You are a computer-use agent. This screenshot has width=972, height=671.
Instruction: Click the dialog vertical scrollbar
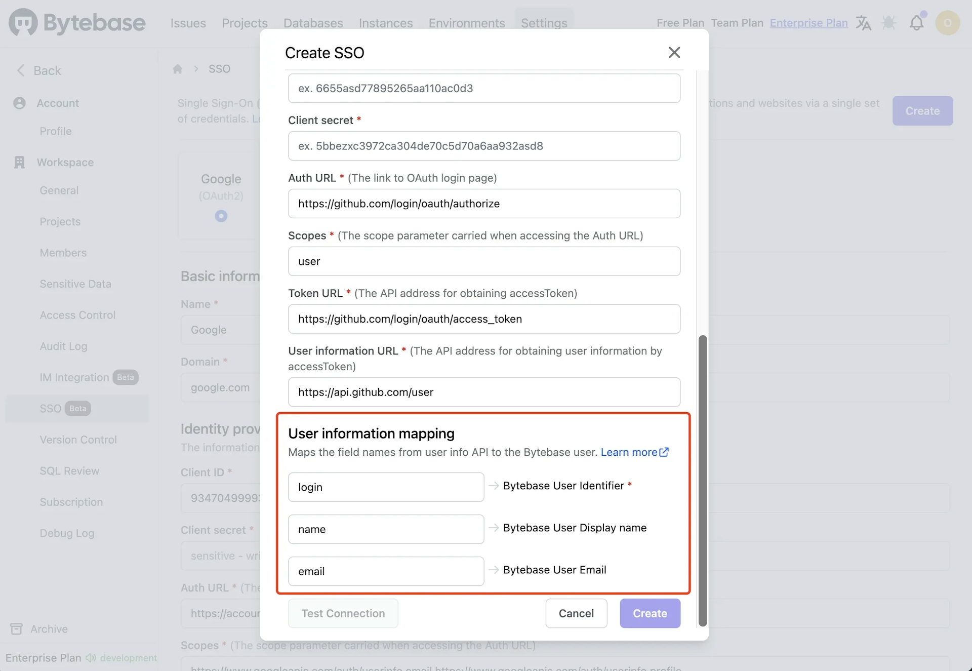702,480
